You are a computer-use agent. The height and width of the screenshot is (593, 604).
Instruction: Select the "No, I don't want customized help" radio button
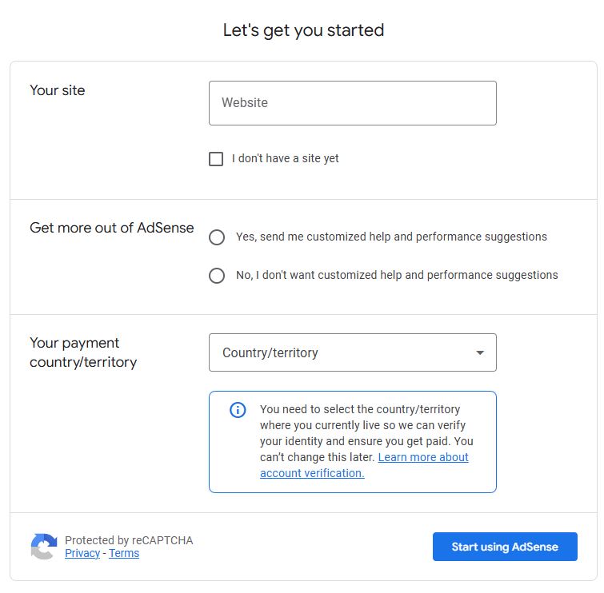(217, 276)
